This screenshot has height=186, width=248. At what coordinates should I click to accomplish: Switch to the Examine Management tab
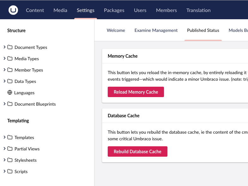156,30
